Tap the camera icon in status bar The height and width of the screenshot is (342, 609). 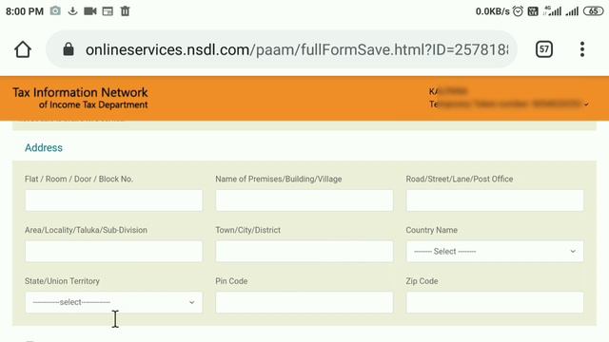[55, 10]
